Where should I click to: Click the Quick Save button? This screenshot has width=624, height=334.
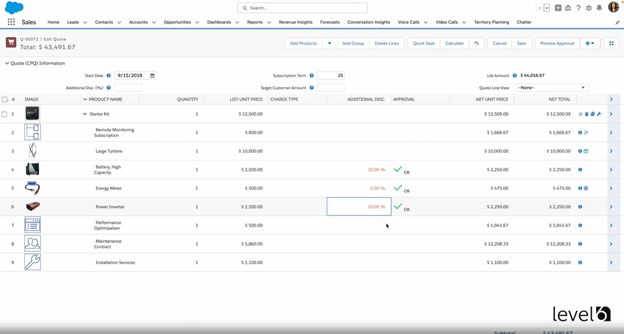point(423,43)
